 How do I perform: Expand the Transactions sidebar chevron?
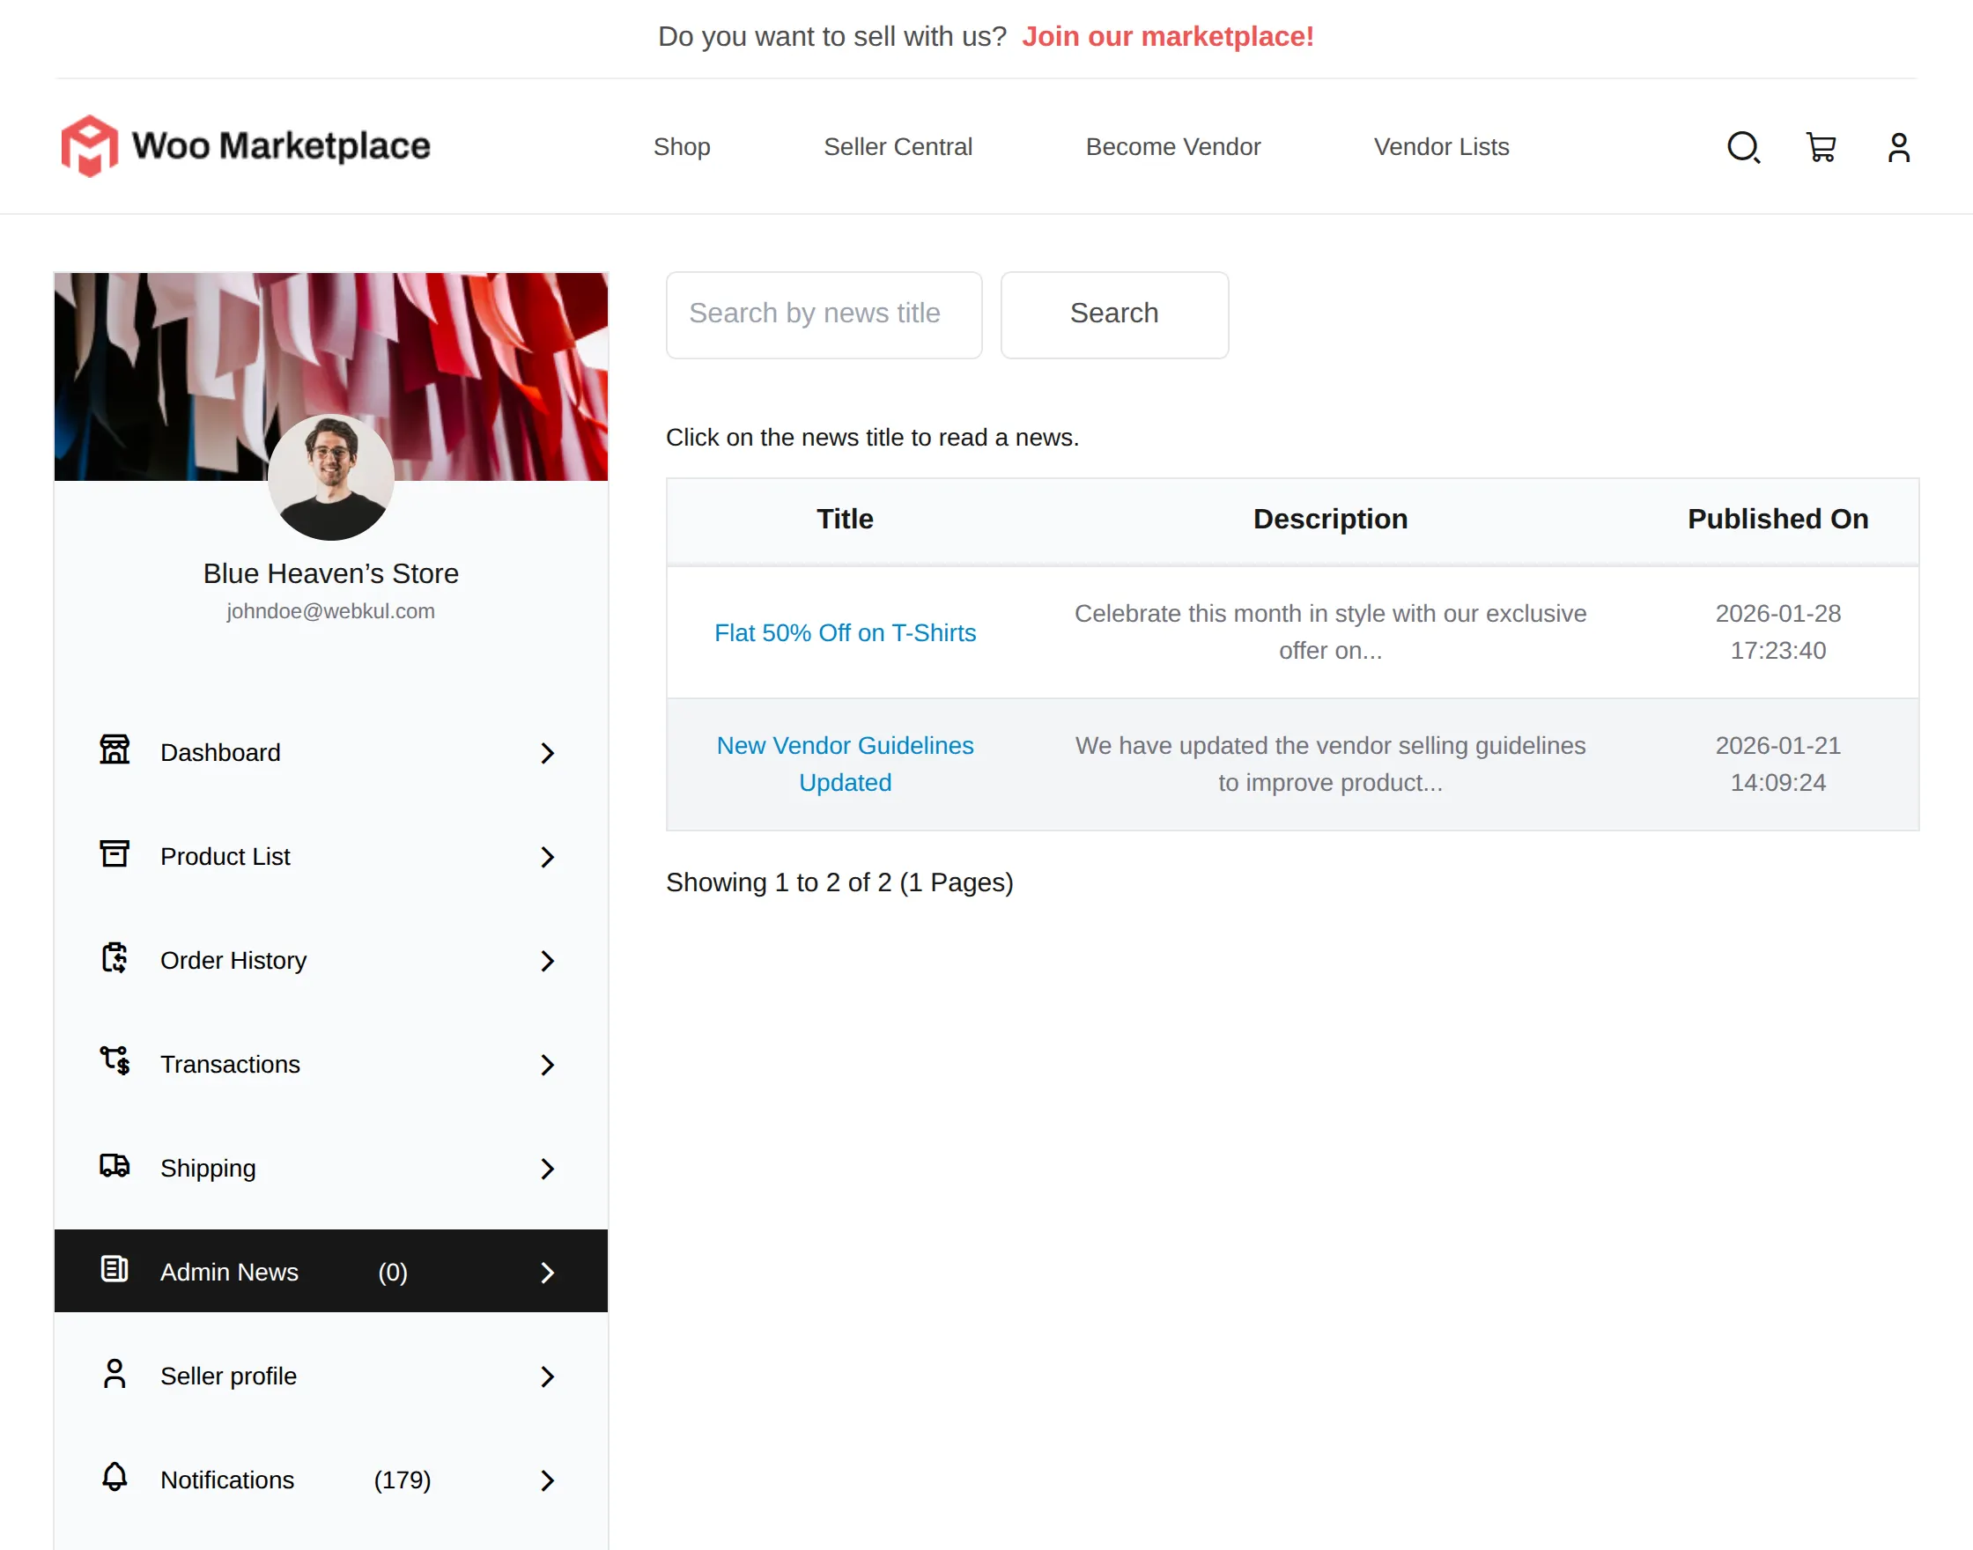pos(547,1065)
